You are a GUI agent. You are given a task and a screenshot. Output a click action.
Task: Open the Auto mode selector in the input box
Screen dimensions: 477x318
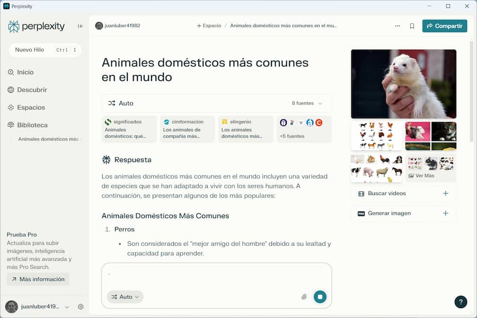pos(125,297)
